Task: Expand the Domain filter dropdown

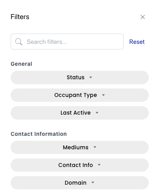Action: pos(80,183)
